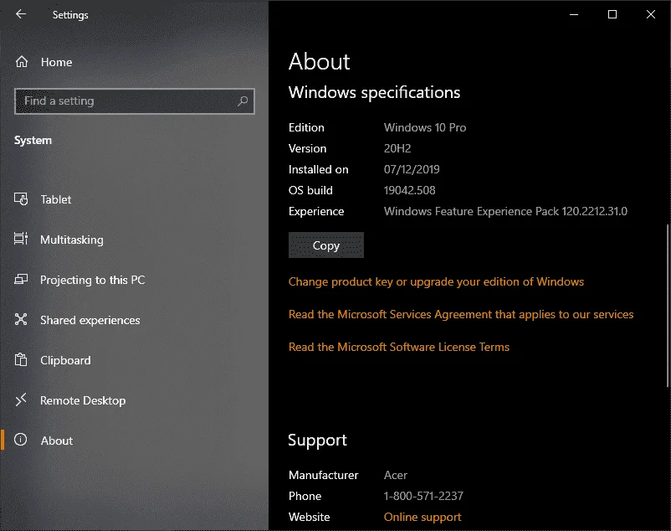671x531 pixels.
Task: Click the Tablet icon in sidebar
Action: click(x=21, y=199)
